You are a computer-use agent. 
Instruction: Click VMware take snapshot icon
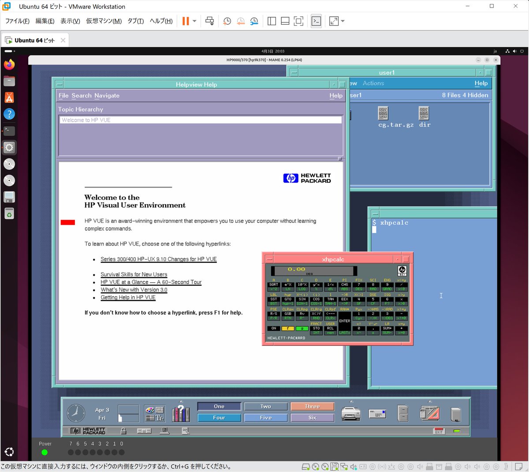227,21
